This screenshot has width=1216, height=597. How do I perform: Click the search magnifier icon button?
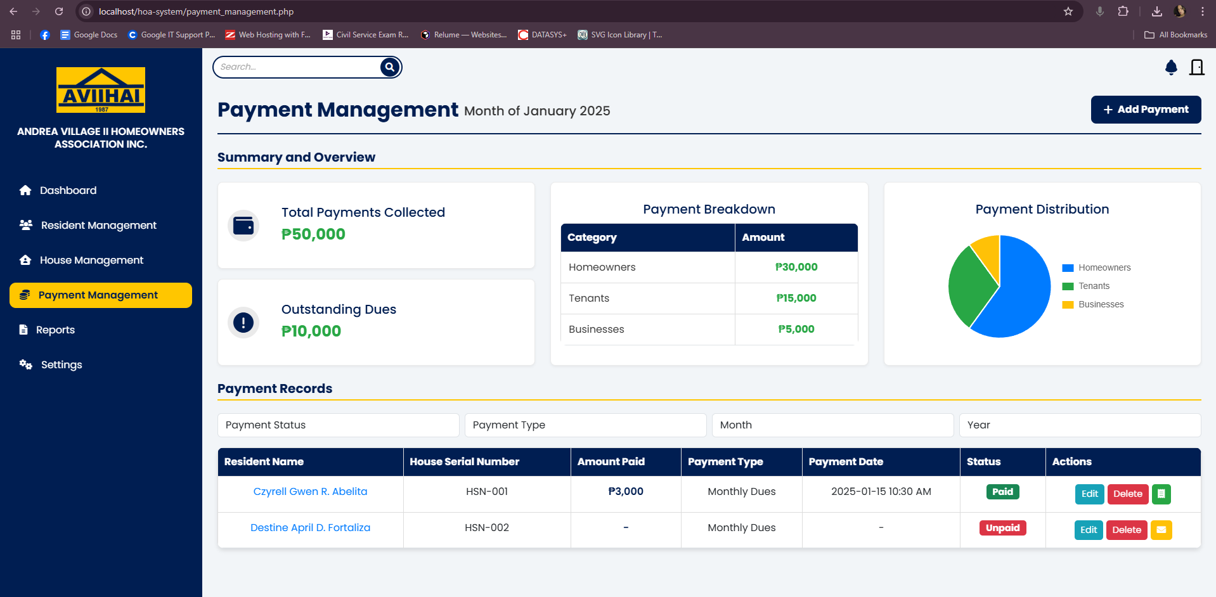coord(390,67)
